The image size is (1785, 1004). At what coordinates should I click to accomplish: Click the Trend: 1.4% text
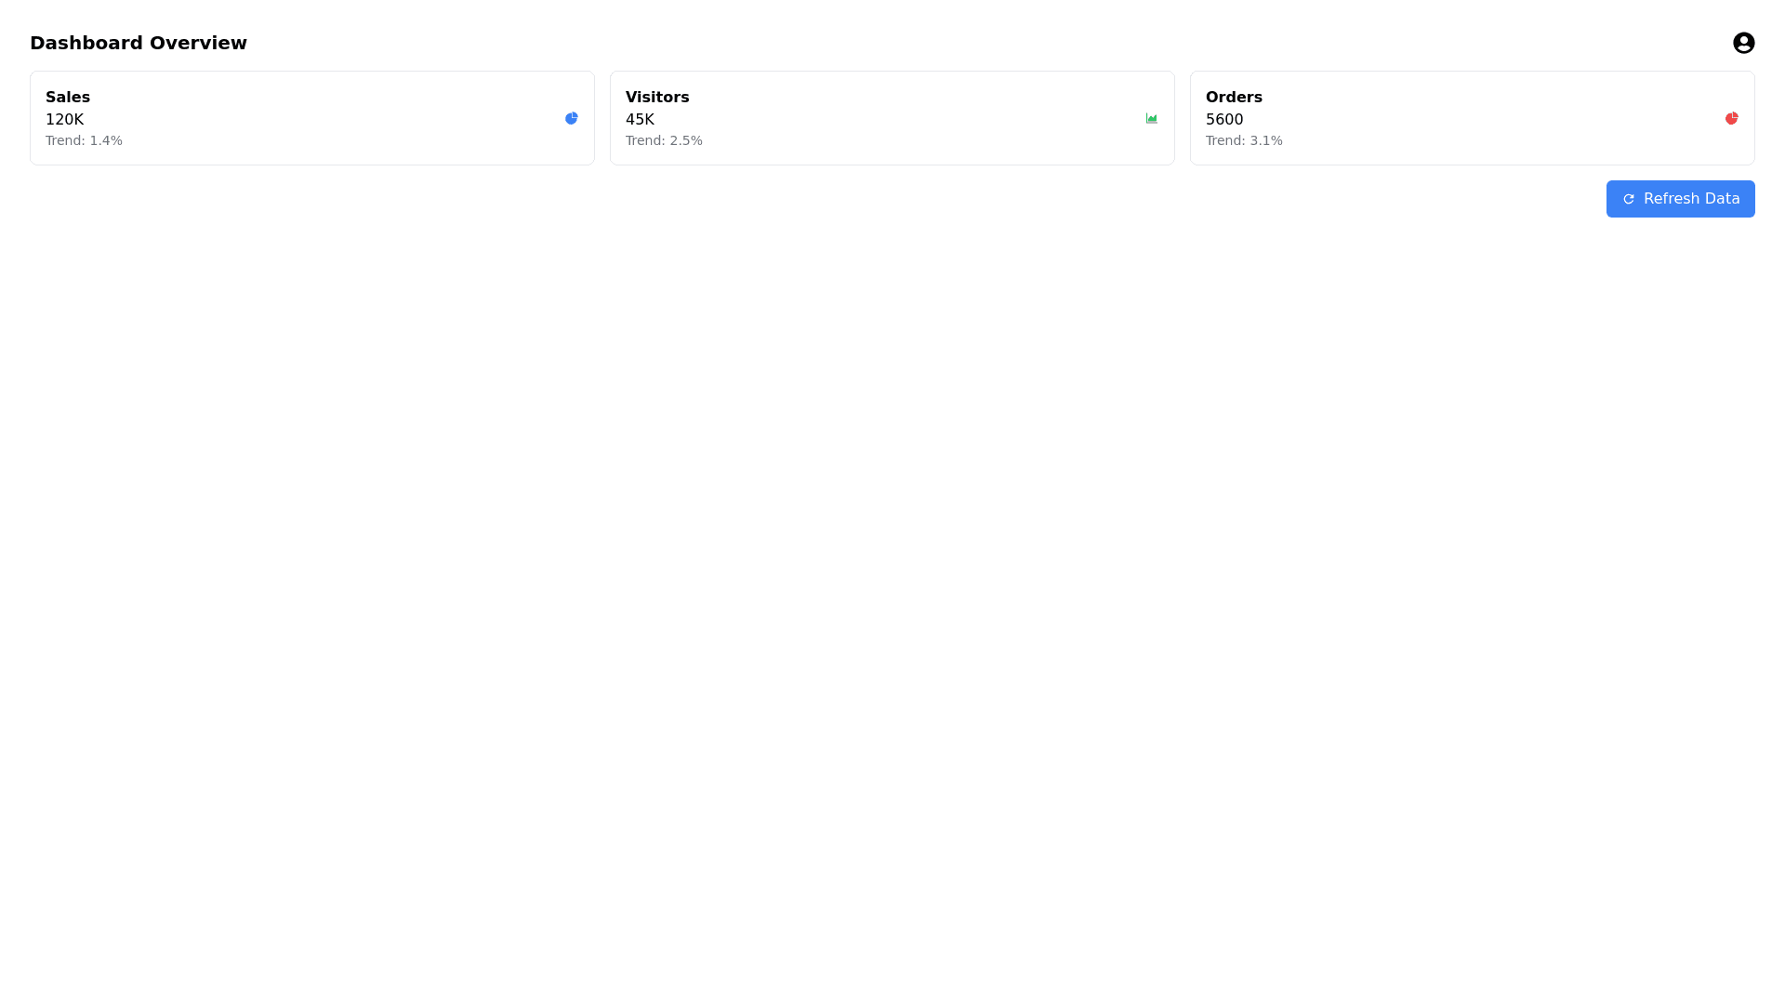click(84, 140)
